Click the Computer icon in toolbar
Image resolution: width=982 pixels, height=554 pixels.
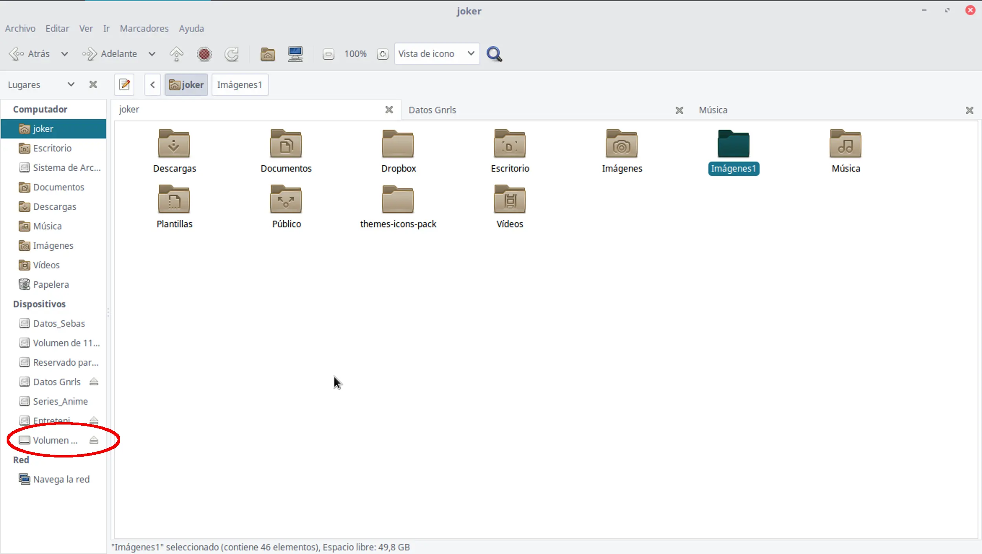point(295,54)
